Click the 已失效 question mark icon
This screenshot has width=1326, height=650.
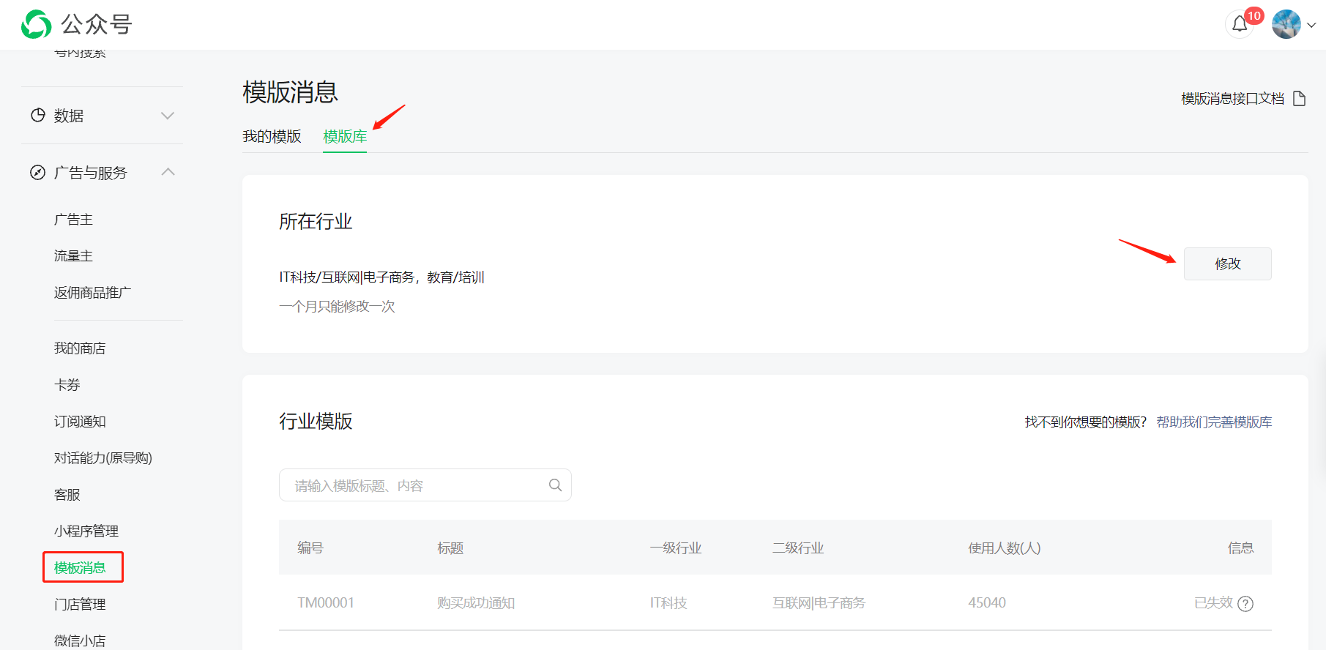(1245, 603)
